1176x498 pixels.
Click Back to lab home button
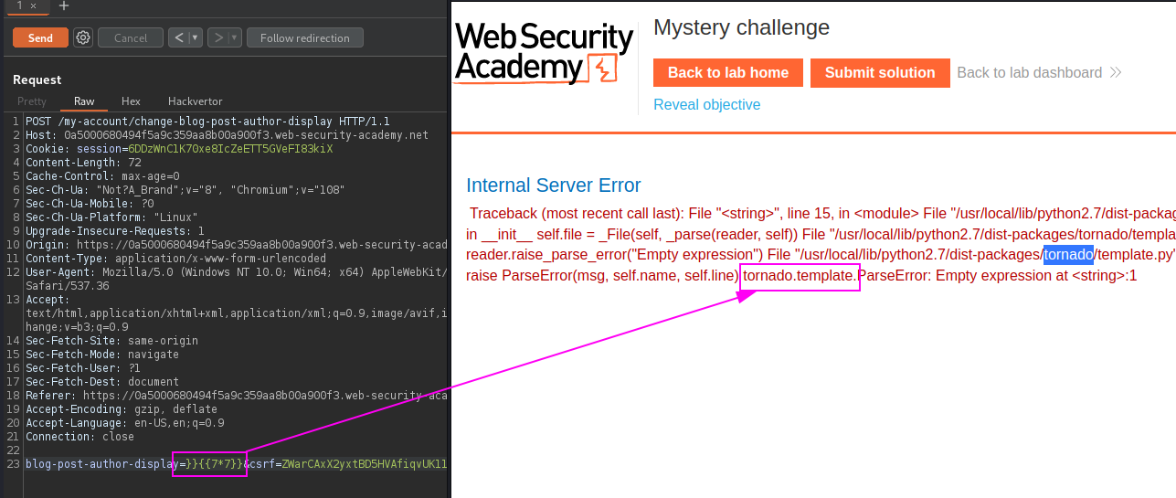(x=728, y=73)
